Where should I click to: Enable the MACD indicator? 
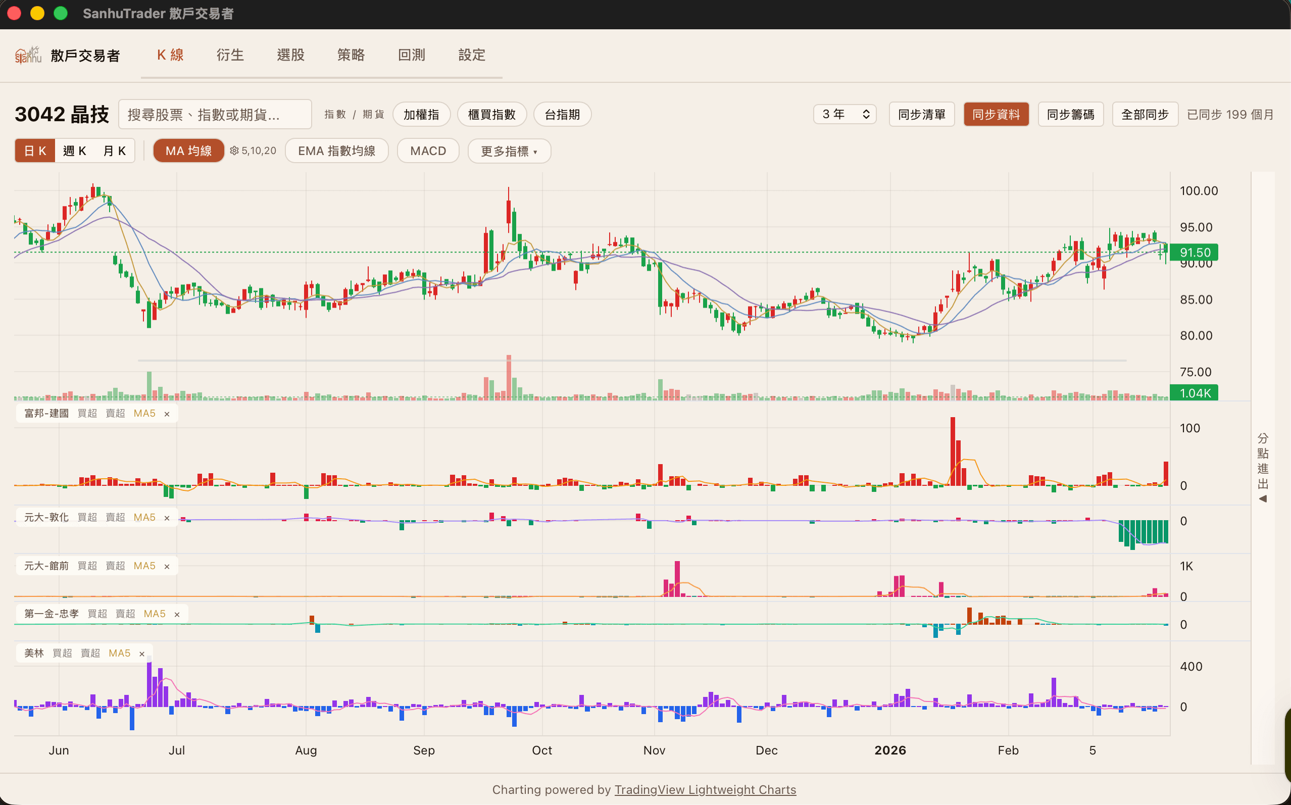tap(427, 150)
